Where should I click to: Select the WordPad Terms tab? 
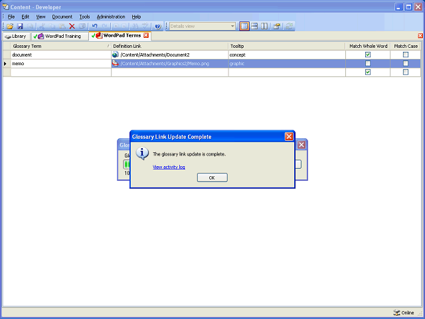(120, 35)
